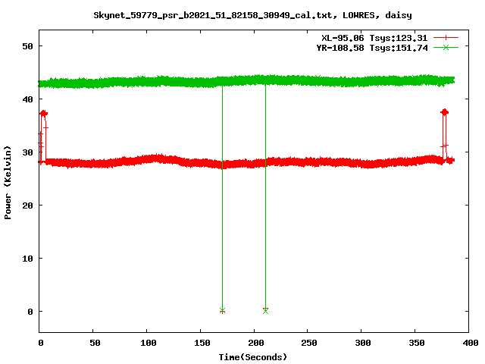The height and width of the screenshot is (364, 485).
Task: Click the Time(Seconds) axis label
Action: point(253,357)
